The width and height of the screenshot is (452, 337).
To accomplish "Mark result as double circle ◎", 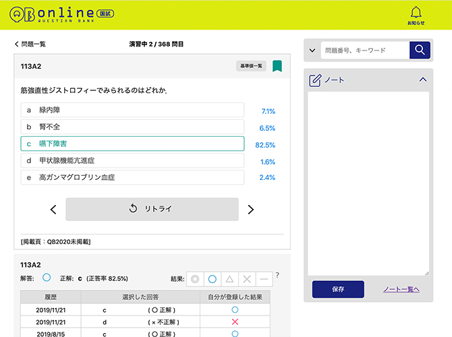I will point(195,279).
